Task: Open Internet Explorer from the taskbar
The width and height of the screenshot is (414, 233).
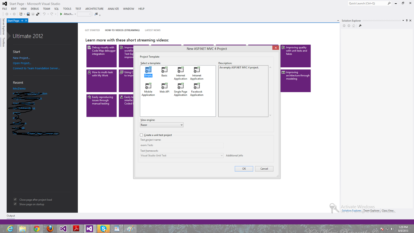Action: click(x=10, y=229)
